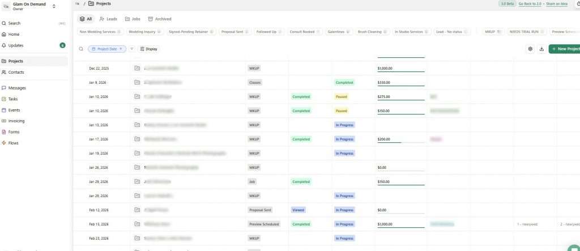This screenshot has width=580, height=251.
Task: Click the download export icon
Action: click(x=541, y=49)
